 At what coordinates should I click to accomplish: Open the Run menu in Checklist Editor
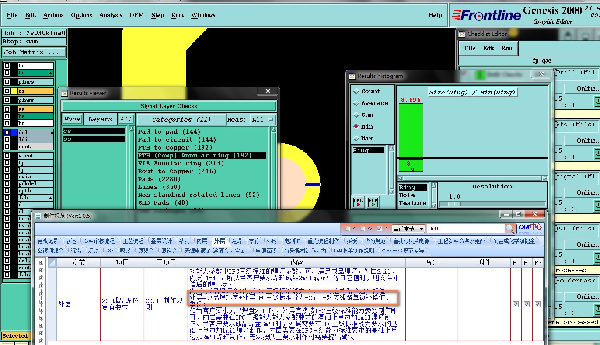[507, 48]
